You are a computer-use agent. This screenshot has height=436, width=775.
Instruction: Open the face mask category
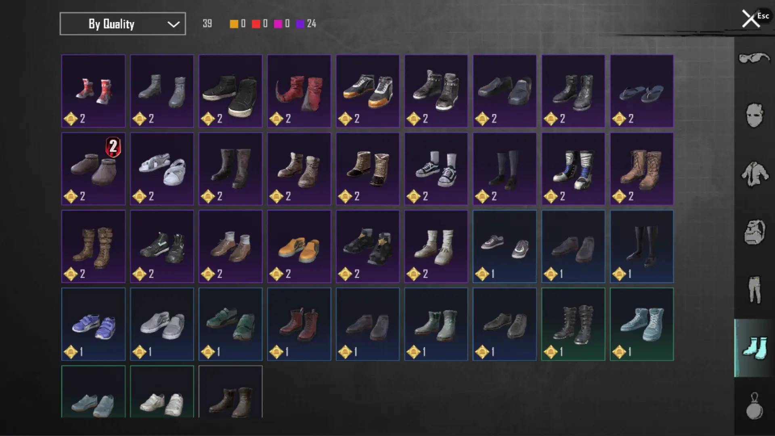[754, 115]
